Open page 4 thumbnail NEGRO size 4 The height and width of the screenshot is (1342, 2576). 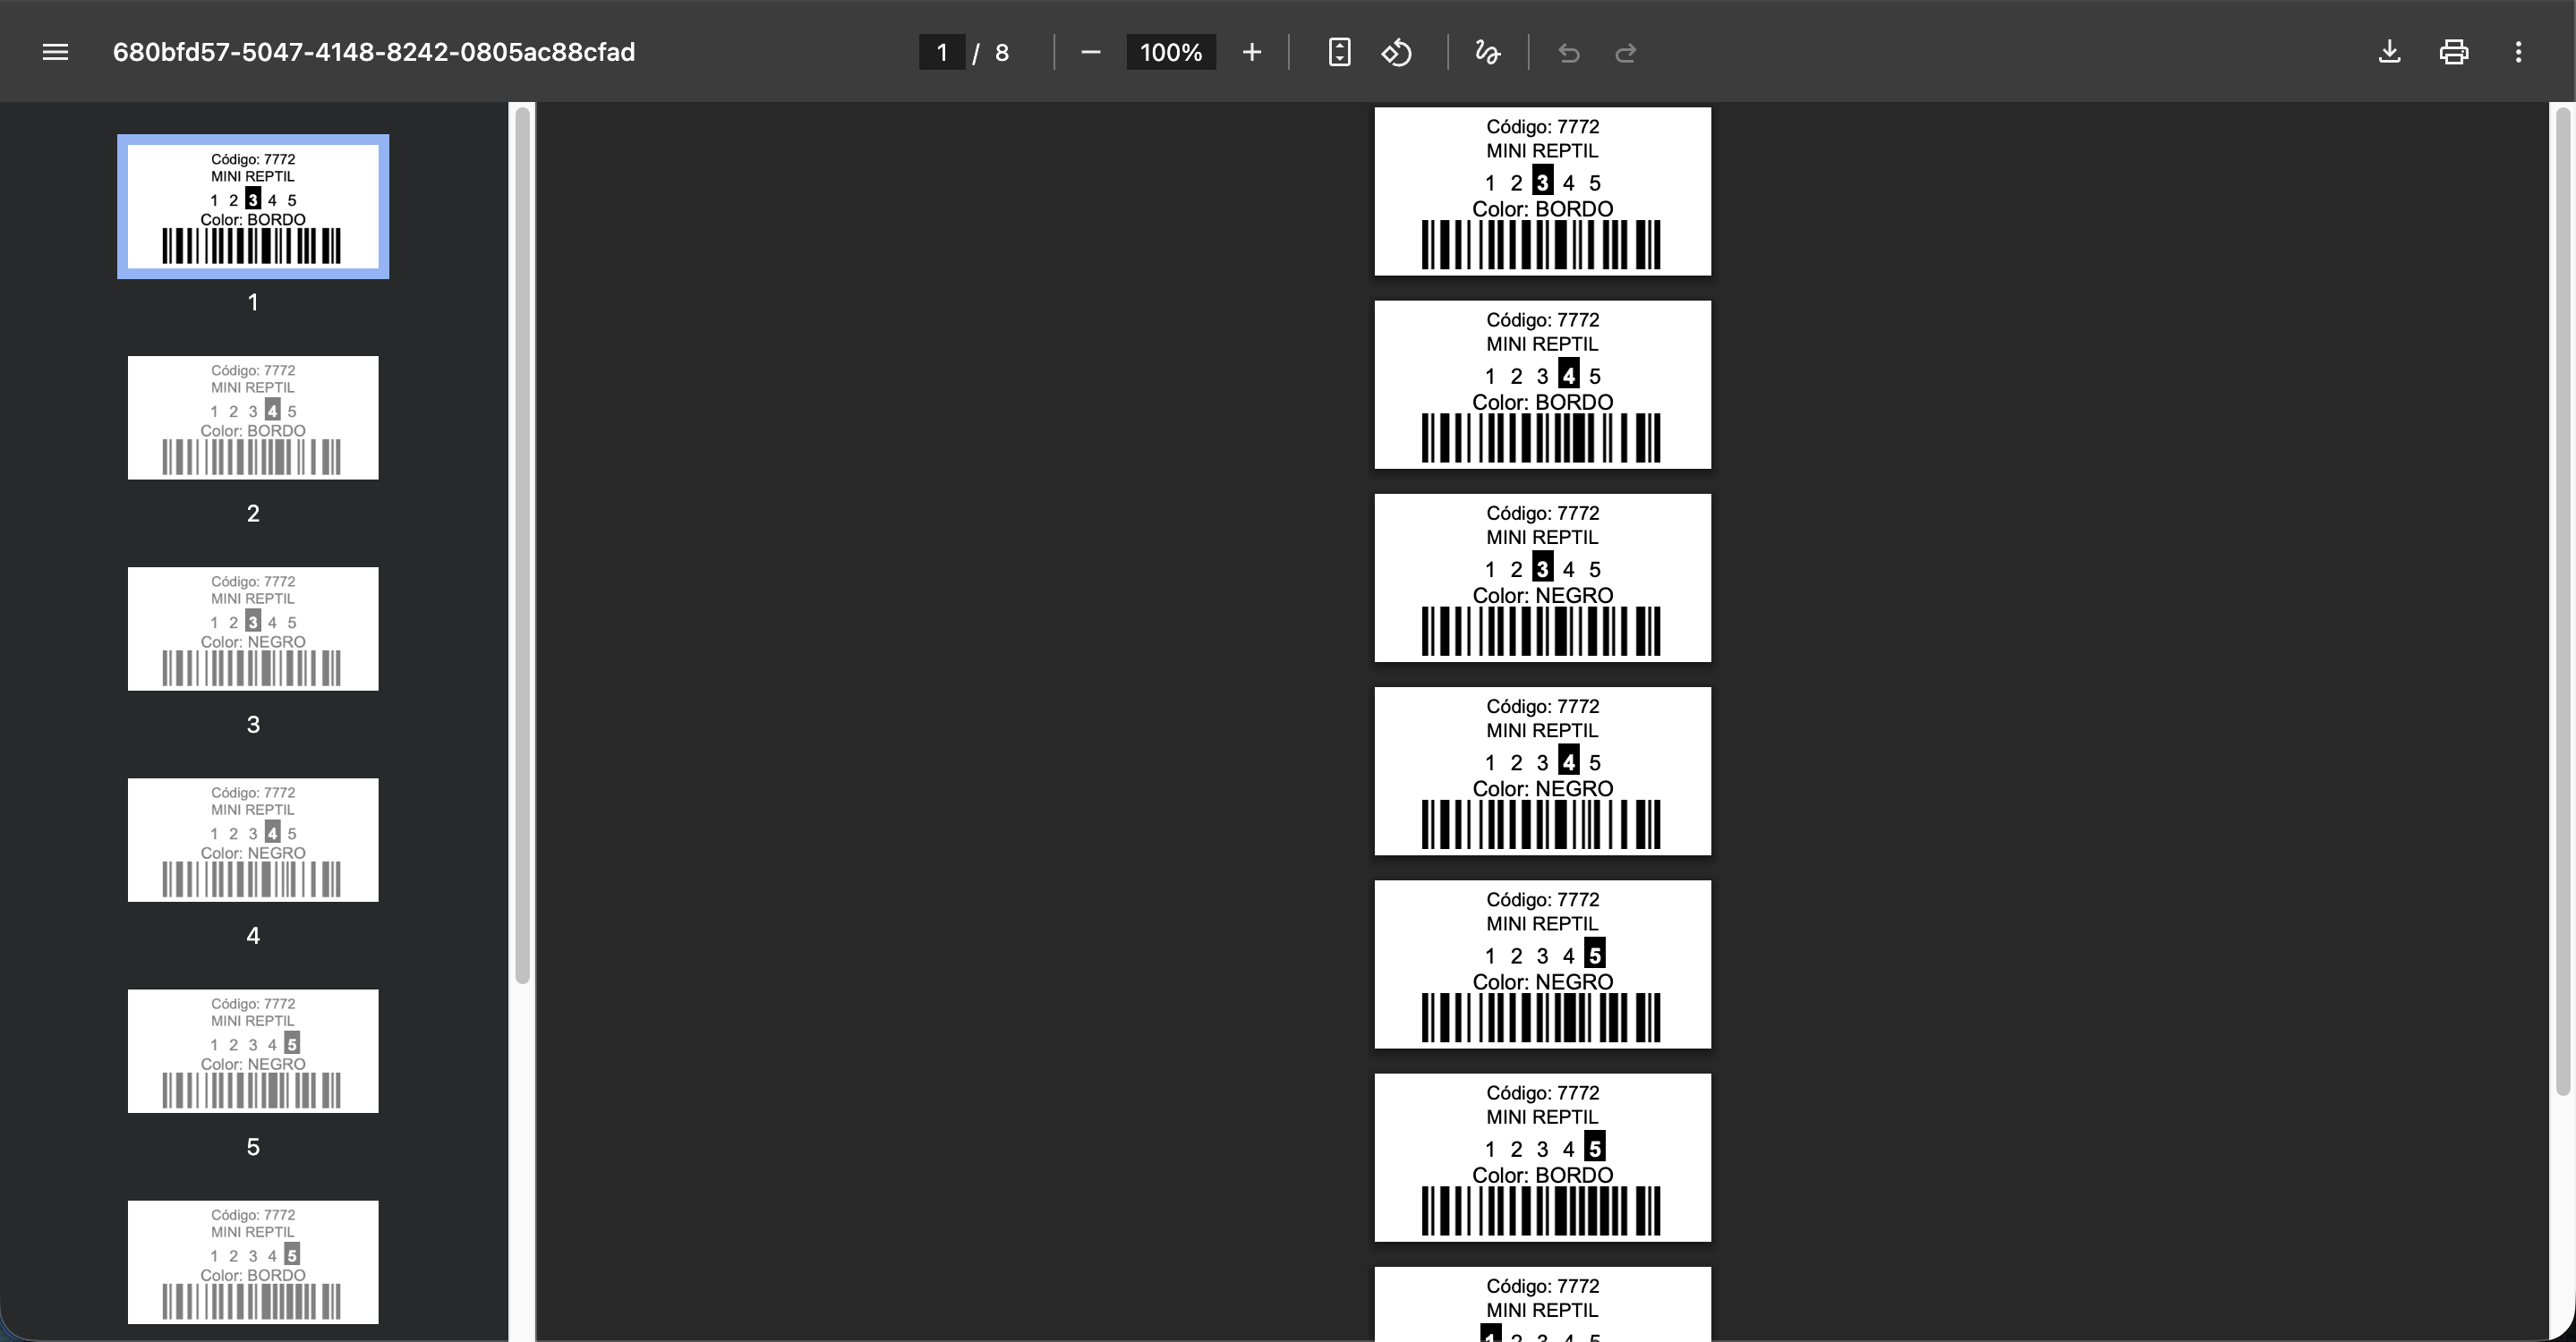(x=253, y=840)
